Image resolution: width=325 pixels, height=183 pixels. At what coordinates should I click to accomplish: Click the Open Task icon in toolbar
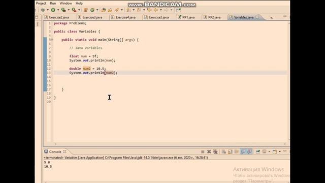click(110, 10)
